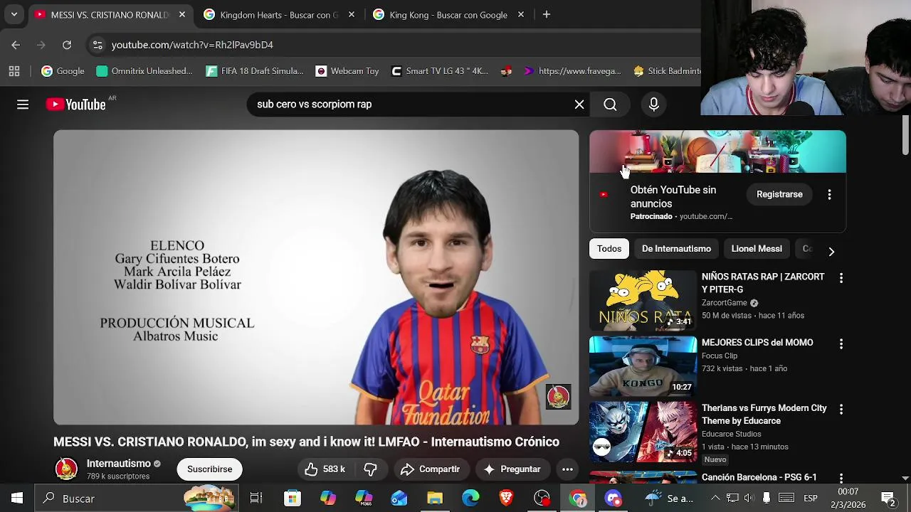The height and width of the screenshot is (512, 911).
Task: Open a new browser tab
Action: pos(547,14)
